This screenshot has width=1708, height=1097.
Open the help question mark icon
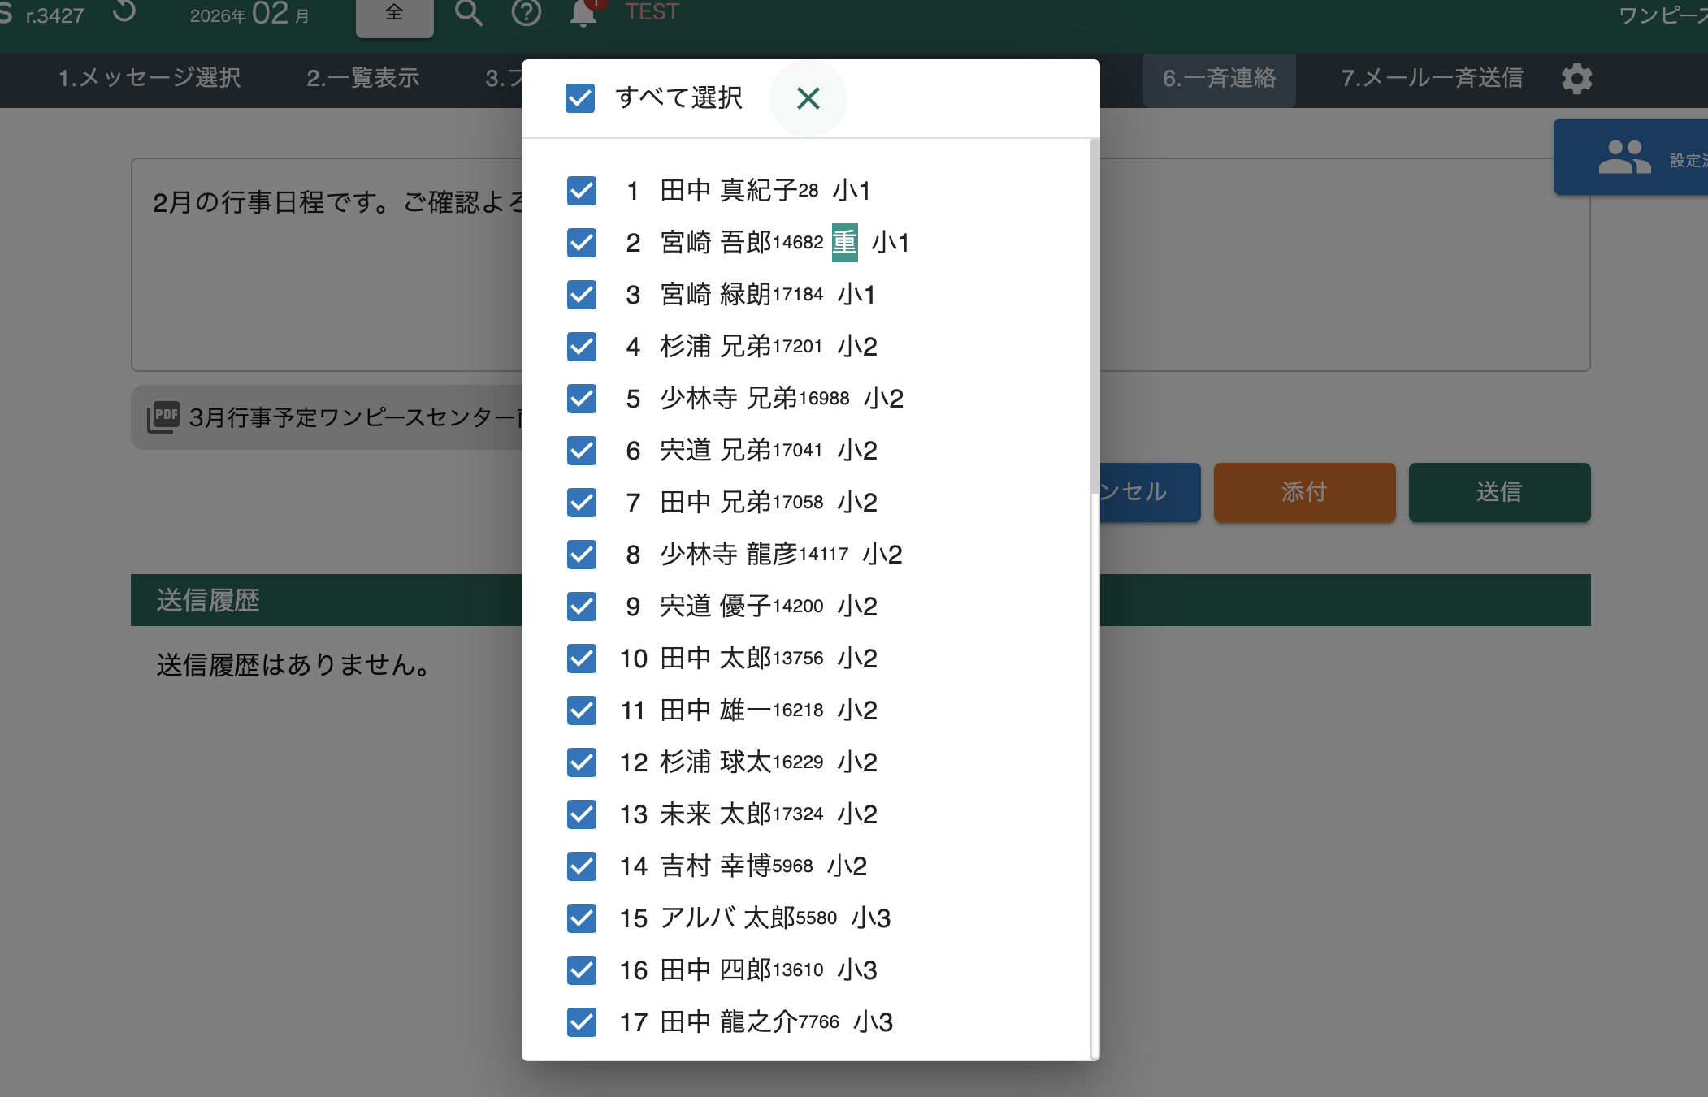pos(527,13)
